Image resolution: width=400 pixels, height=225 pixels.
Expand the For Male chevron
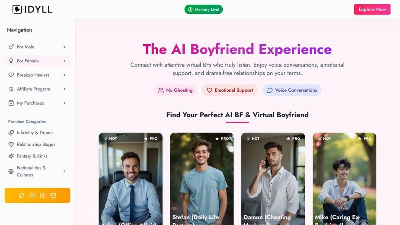click(64, 47)
